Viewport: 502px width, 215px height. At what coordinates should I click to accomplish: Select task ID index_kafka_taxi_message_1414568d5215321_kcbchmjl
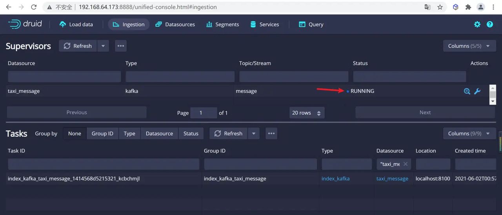click(x=74, y=179)
